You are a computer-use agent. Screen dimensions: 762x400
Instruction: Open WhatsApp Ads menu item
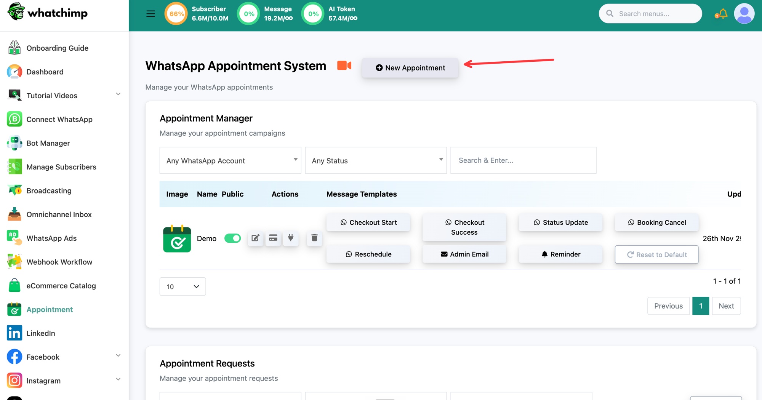(x=51, y=238)
